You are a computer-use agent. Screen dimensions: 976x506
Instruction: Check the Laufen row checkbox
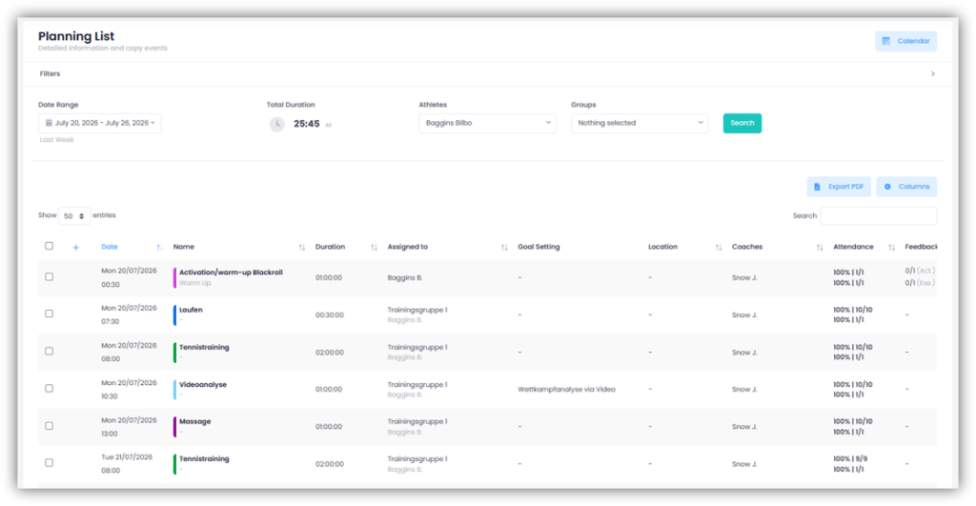click(50, 314)
